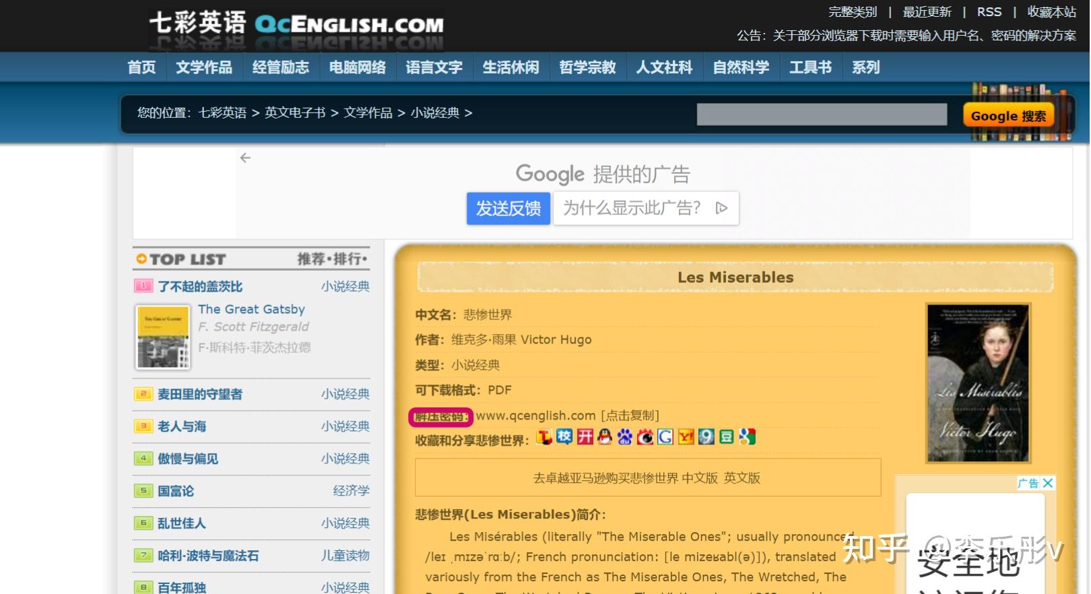This screenshot has height=594, width=1091.
Task: Click the number 9 share icon
Action: (706, 437)
